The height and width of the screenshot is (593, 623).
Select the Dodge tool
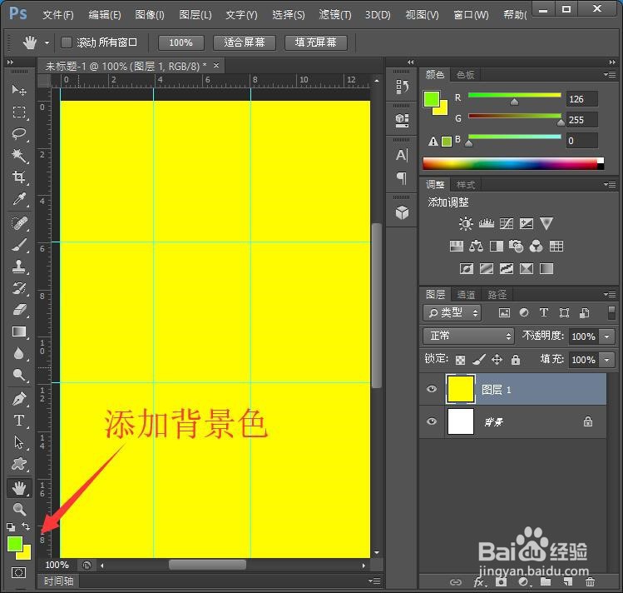18,375
